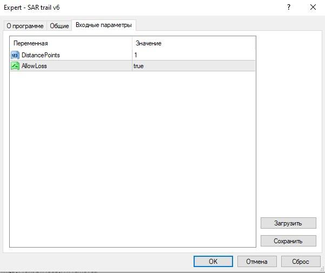Click the integer icon beside DistancePoints
Viewport: 325px width, 273px height.
click(x=15, y=55)
